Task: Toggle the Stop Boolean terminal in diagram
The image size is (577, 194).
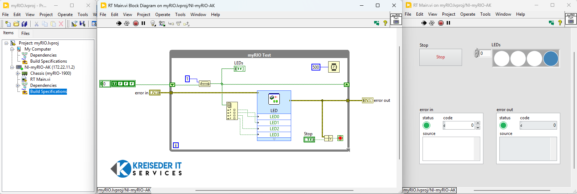Action: (x=309, y=140)
